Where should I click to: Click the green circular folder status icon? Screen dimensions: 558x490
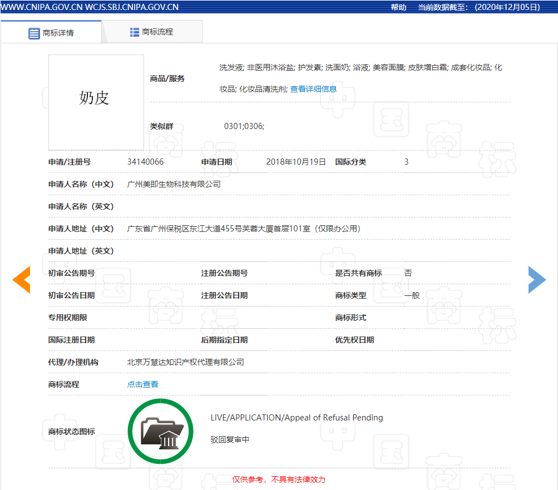(160, 432)
